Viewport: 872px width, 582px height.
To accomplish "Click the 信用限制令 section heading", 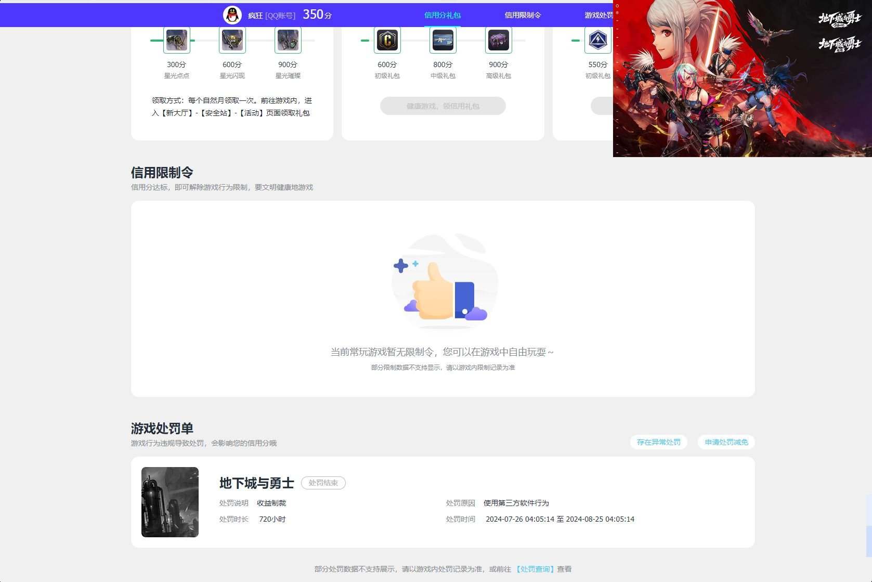I will point(162,173).
